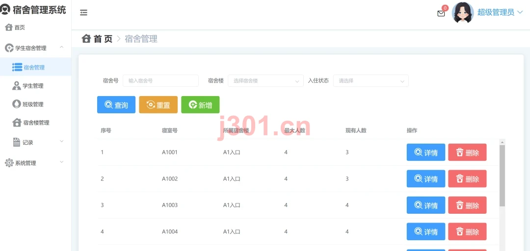The height and width of the screenshot is (251, 530).
Task: Click the document icon beside 记录
Action: 17,142
